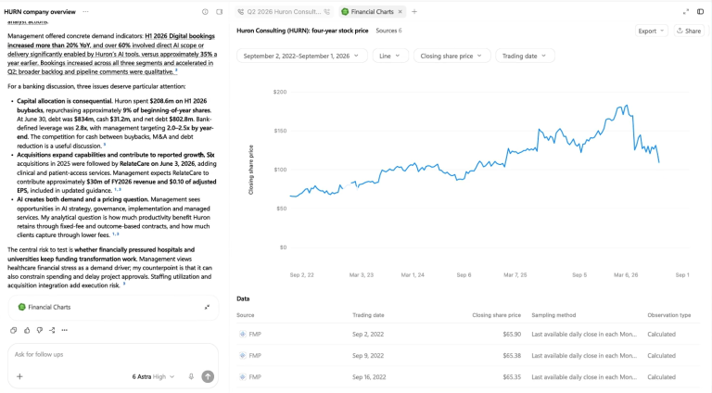Click the Data section heading
Image resolution: width=712 pixels, height=393 pixels.
243,298
